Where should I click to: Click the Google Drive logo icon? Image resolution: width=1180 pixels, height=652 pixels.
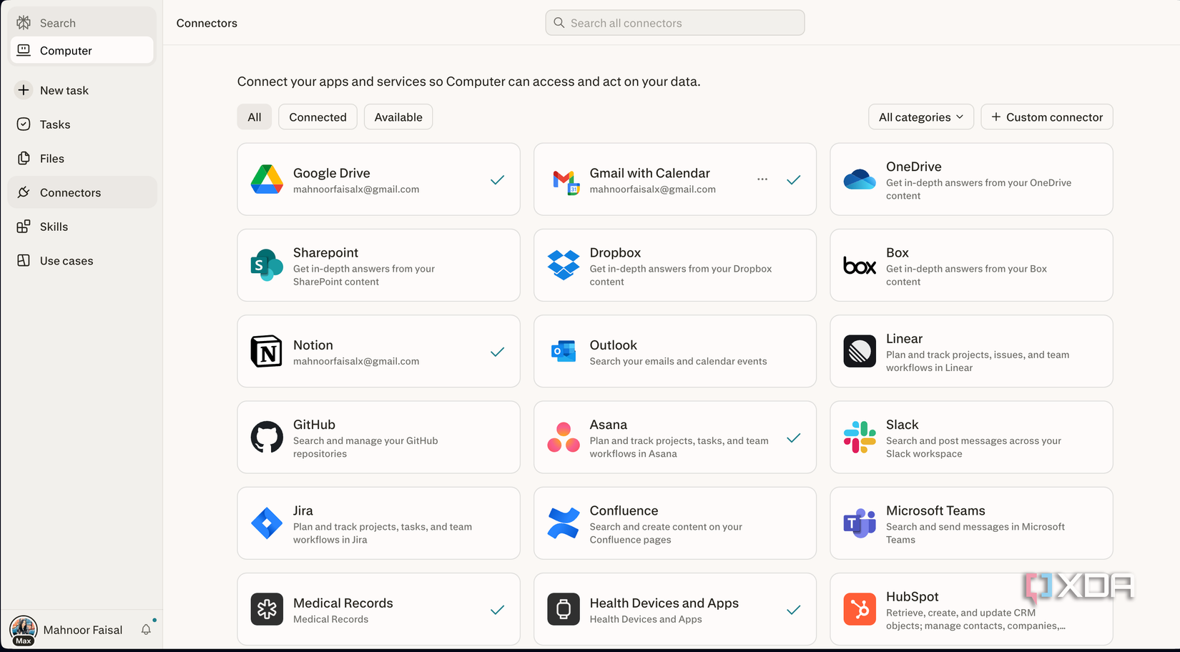tap(267, 179)
